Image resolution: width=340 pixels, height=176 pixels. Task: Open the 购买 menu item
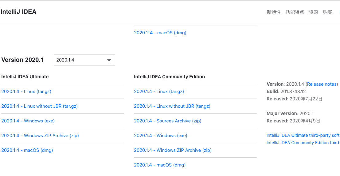click(328, 12)
